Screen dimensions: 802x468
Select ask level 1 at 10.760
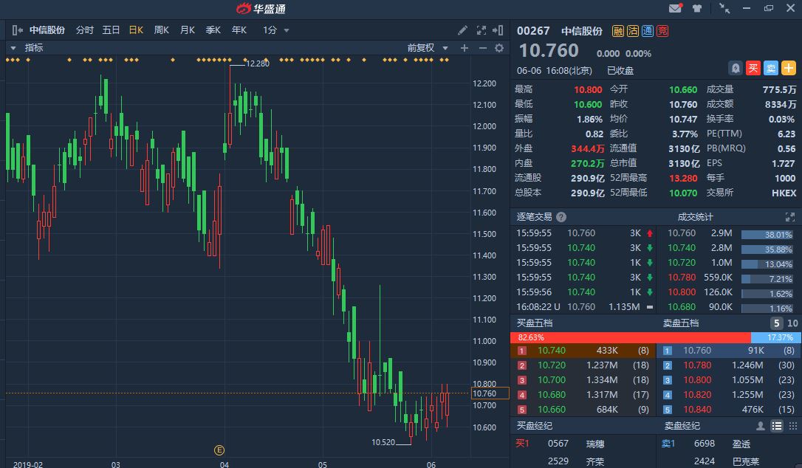coord(729,351)
